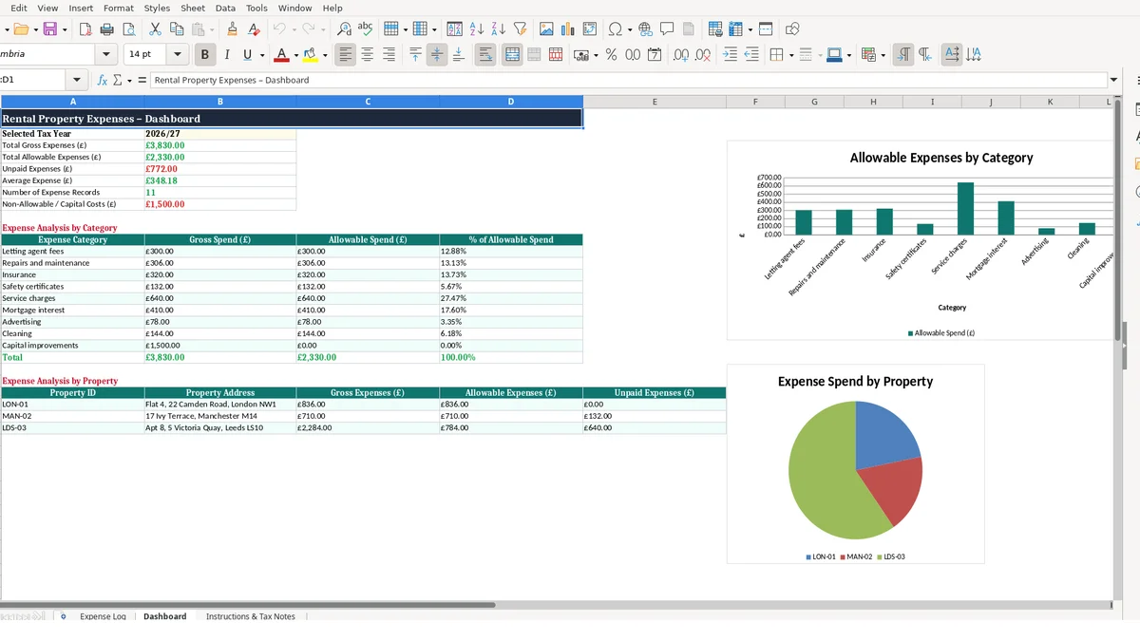The width and height of the screenshot is (1140, 641).
Task: Open the Function Wizard
Action: coord(103,80)
